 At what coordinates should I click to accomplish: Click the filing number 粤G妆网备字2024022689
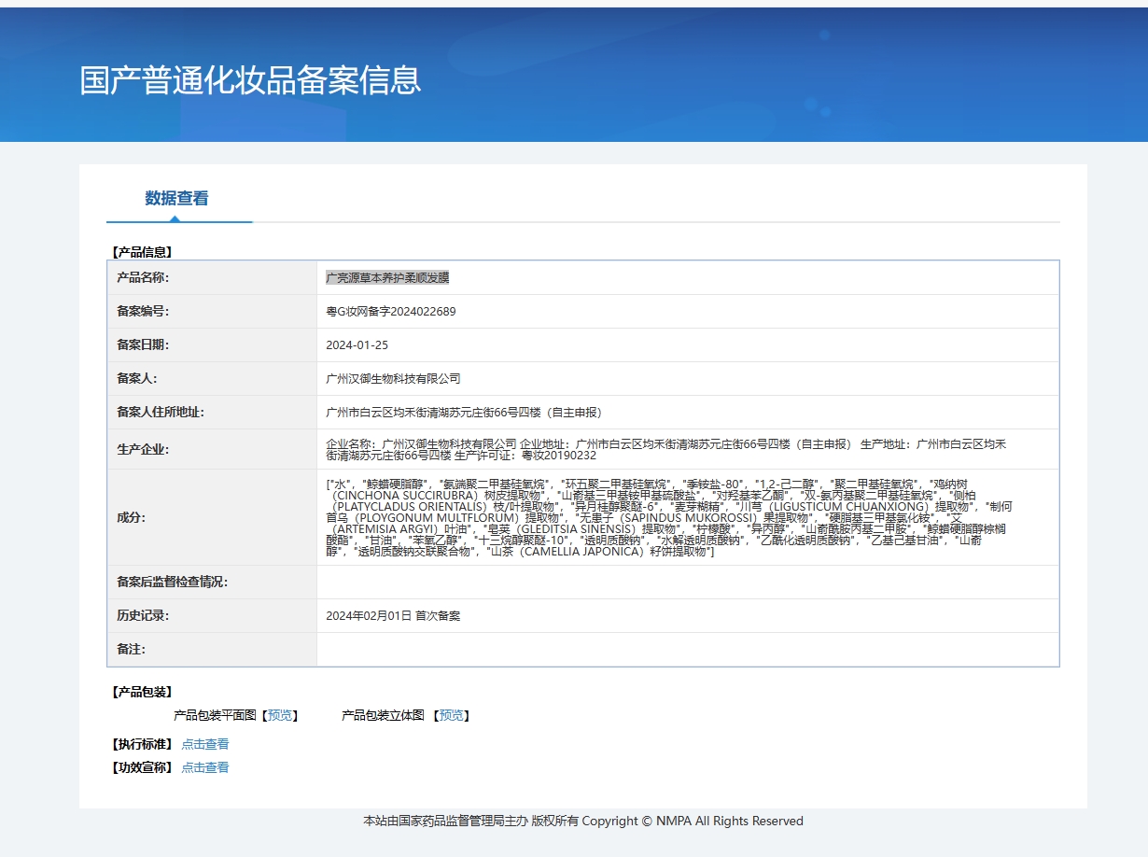pyautogui.click(x=391, y=312)
